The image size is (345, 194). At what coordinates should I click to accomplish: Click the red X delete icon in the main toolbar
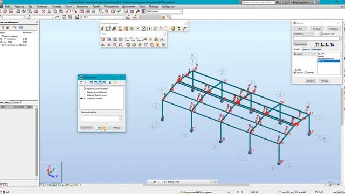click(43, 11)
